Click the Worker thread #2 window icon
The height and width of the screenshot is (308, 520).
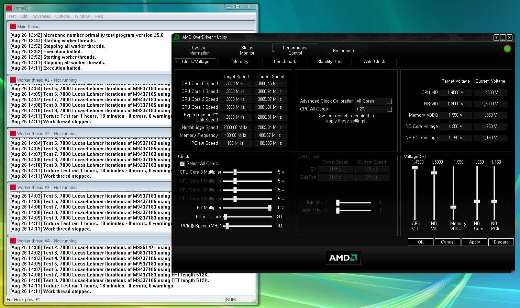tap(13, 133)
